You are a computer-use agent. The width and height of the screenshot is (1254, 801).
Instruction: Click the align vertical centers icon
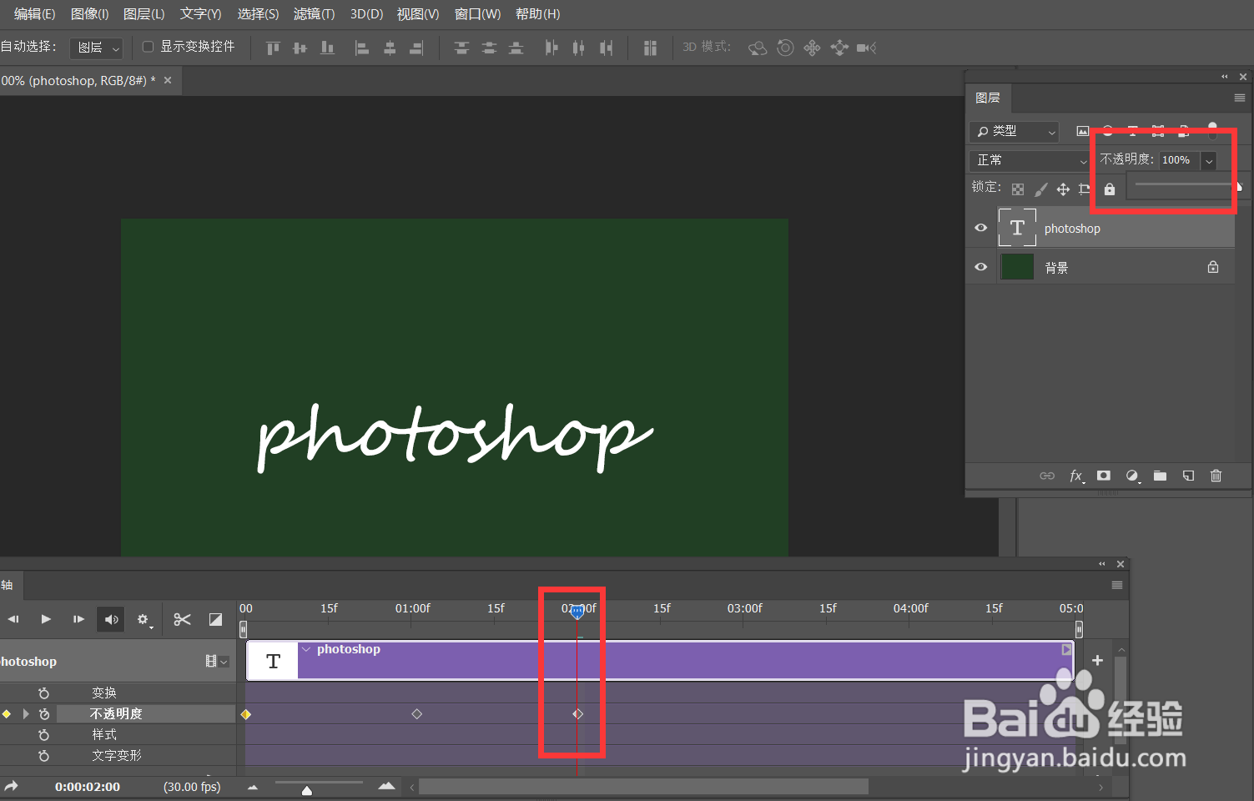click(x=300, y=48)
